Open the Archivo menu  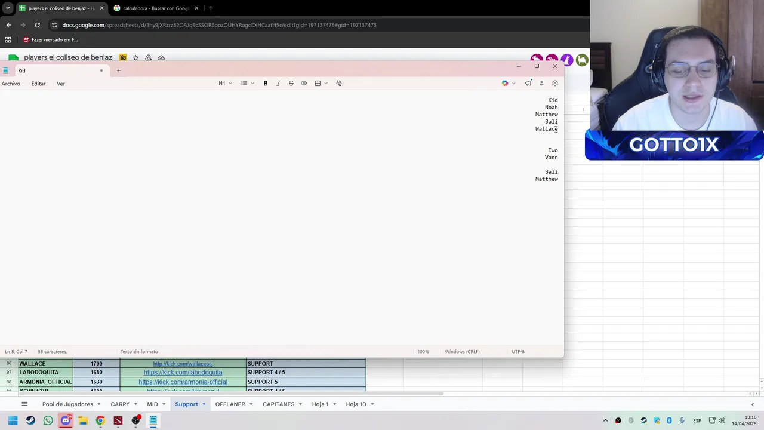[11, 84]
